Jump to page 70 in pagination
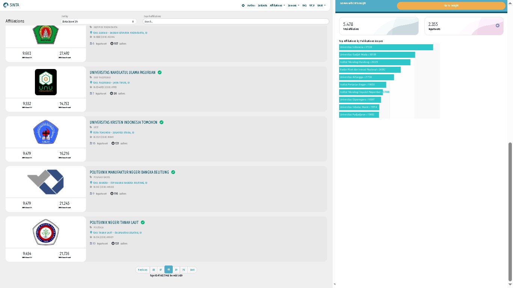This screenshot has height=288, width=513. [184, 270]
